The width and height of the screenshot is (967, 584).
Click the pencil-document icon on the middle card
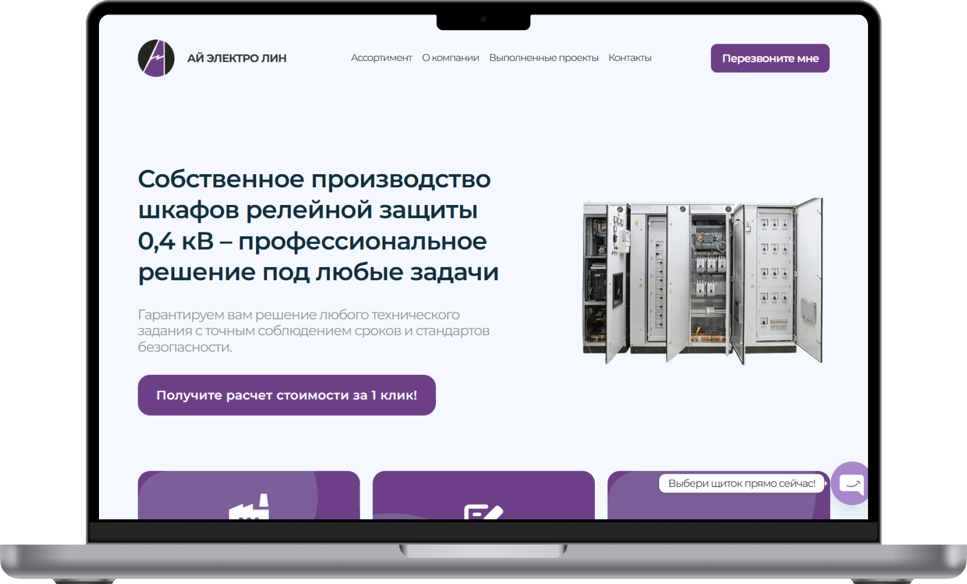click(483, 512)
